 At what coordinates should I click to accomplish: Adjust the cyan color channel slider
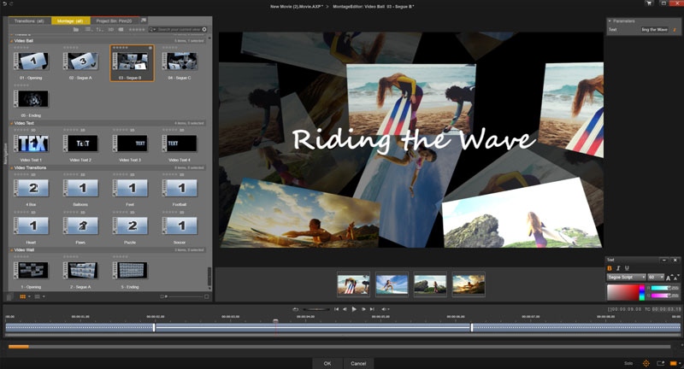pos(660,288)
